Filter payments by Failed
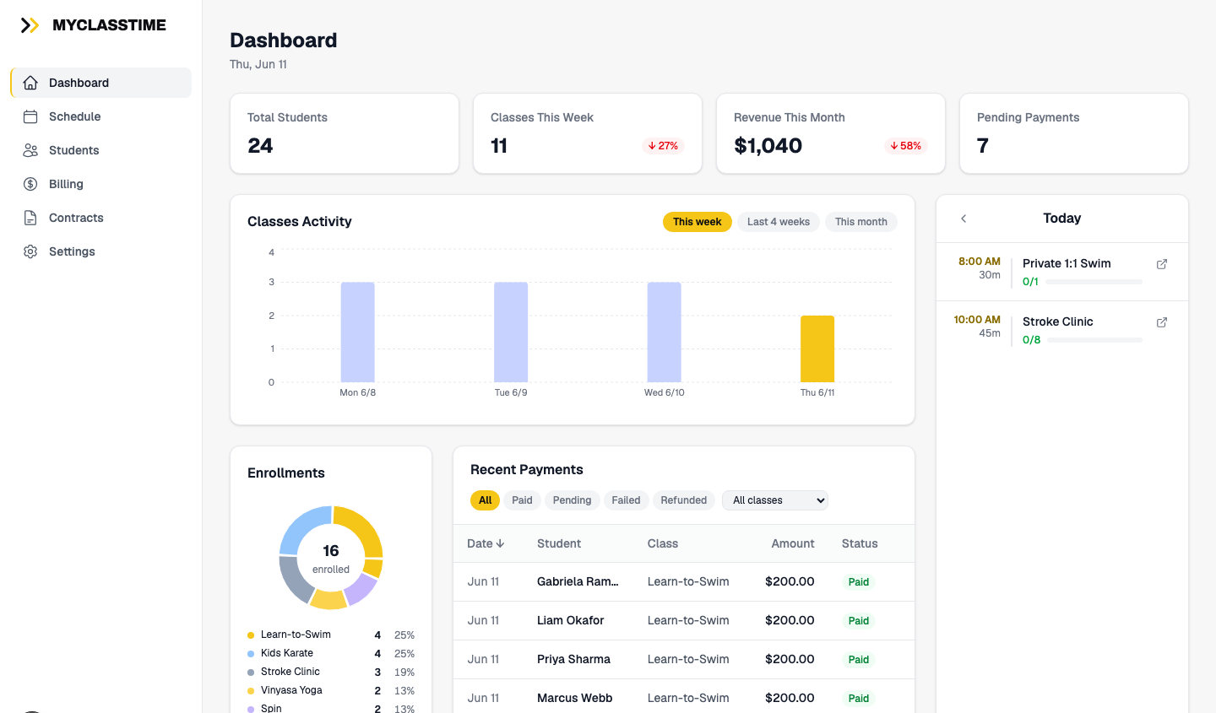This screenshot has width=1216, height=713. click(627, 500)
